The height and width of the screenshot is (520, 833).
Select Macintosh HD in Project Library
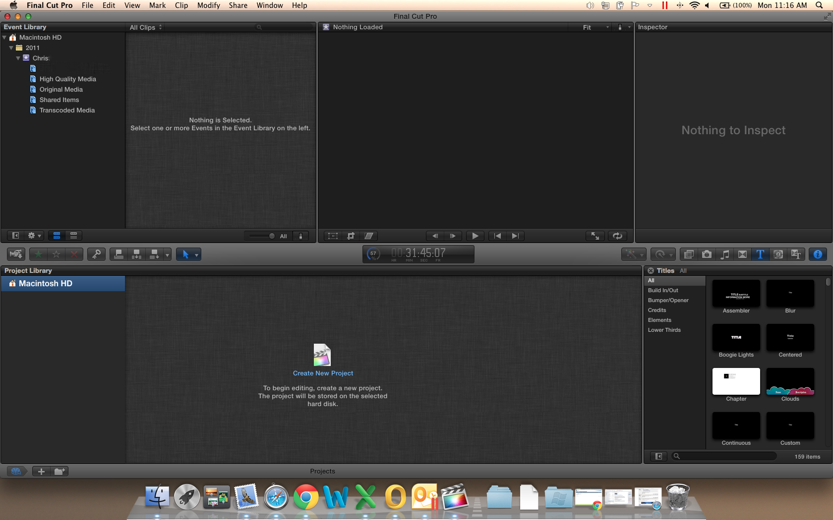[63, 283]
